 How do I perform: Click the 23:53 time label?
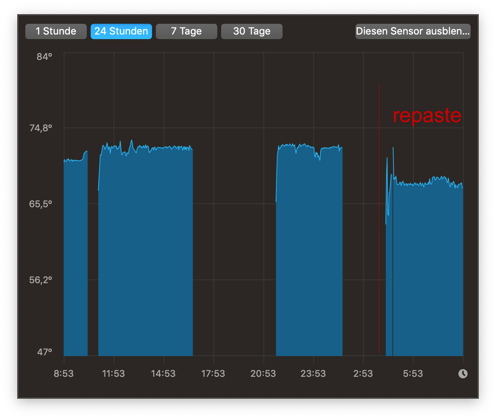(x=313, y=374)
